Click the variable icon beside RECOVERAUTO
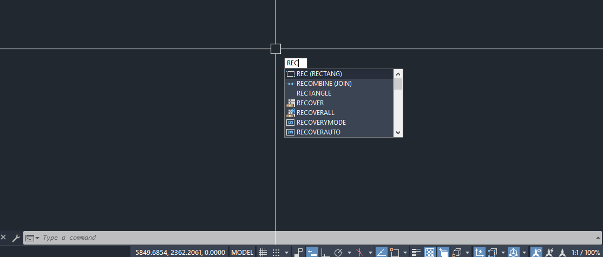Viewport: 603px width, 257px height. click(x=291, y=132)
